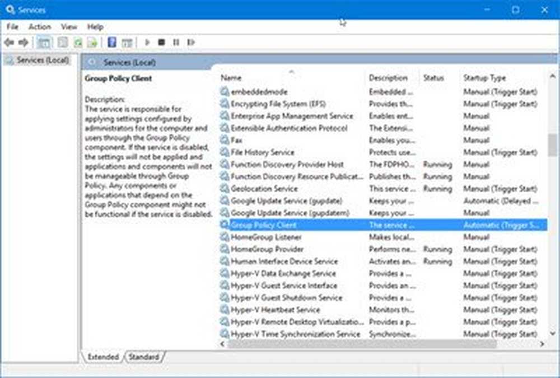Viewport: 560px width, 378px height.
Task: Open the Action menu
Action: (x=40, y=26)
